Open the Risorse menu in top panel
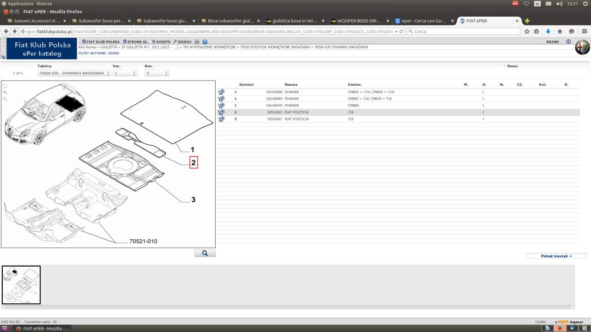Screen dimensions: 591x332 [44, 4]
